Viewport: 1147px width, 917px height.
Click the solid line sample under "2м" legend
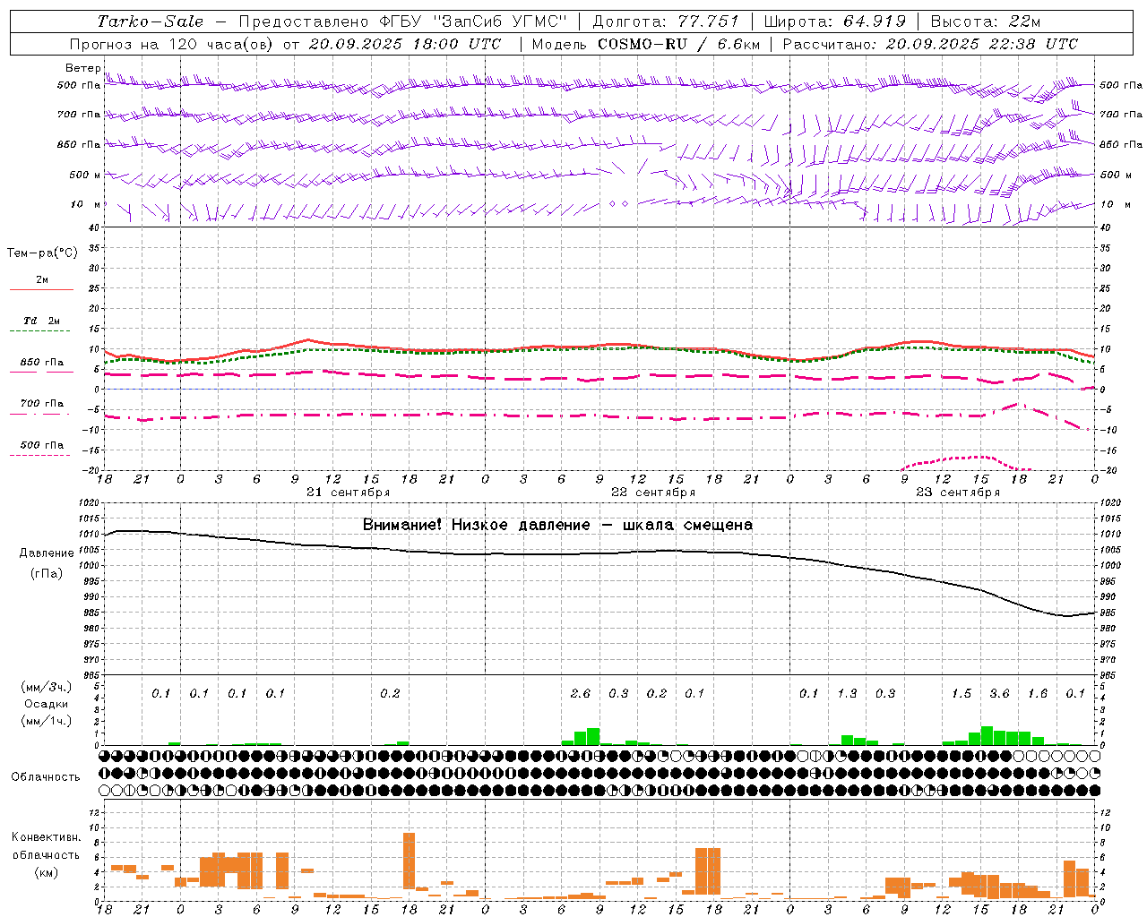coord(42,289)
